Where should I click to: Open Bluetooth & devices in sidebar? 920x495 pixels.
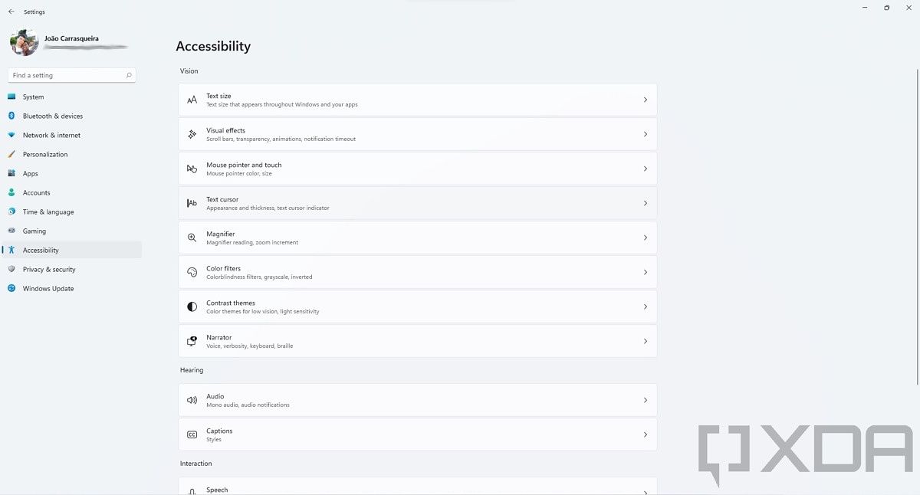52,116
